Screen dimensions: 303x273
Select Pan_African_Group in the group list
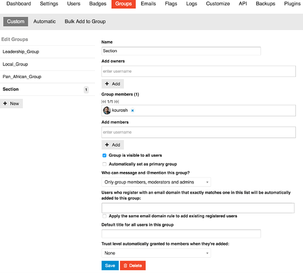(47, 76)
